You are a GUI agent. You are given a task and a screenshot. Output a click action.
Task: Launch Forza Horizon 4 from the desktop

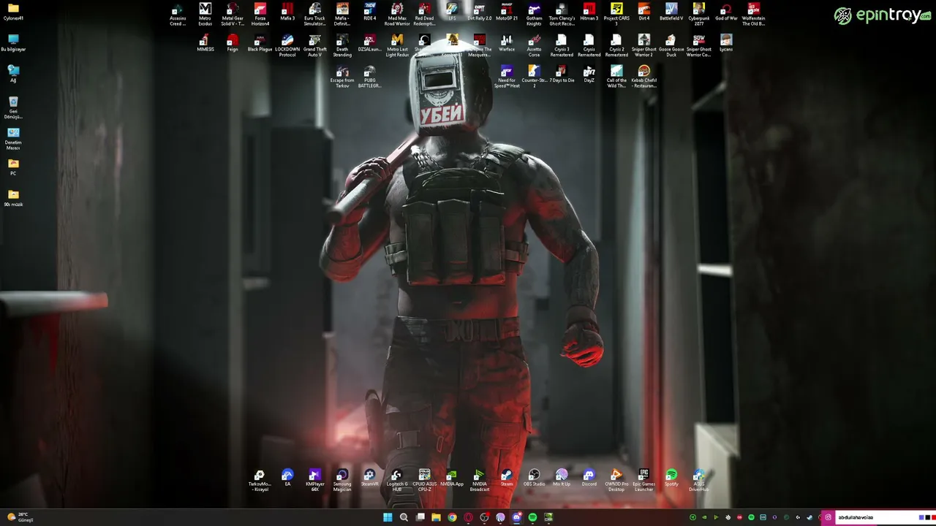point(260,14)
